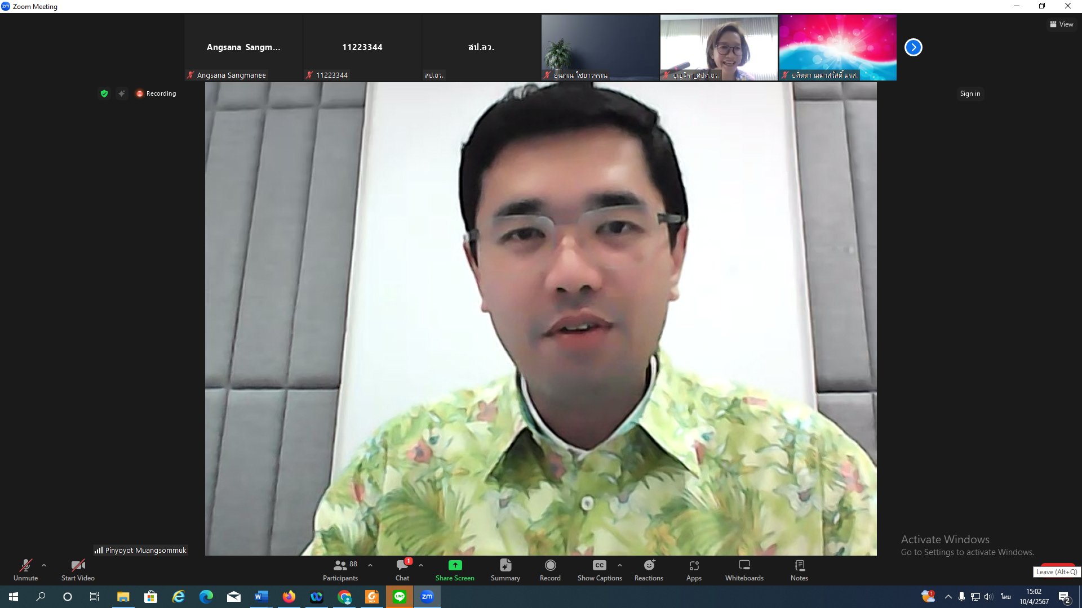This screenshot has height=608, width=1082.
Task: Select the smiling woman video thumbnail
Action: [719, 47]
